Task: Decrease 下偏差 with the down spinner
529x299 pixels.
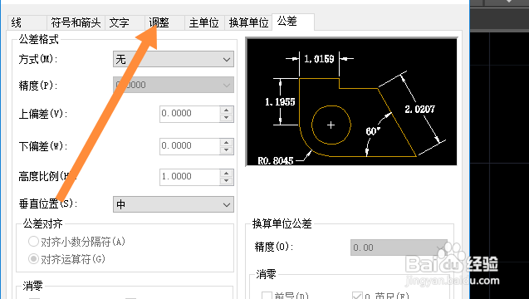Action: (227, 150)
